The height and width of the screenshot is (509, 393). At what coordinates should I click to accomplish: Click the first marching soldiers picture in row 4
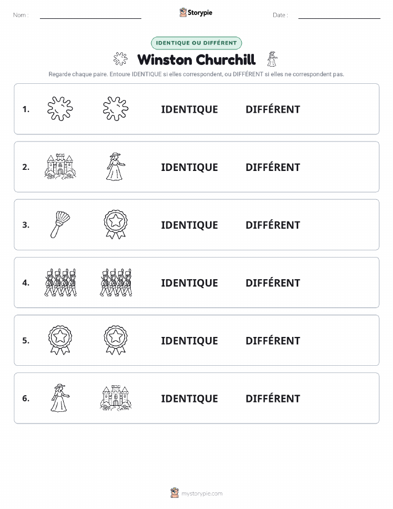(60, 283)
